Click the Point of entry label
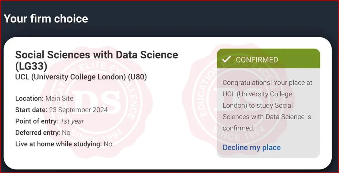The height and width of the screenshot is (173, 339). pyautogui.click(x=36, y=121)
